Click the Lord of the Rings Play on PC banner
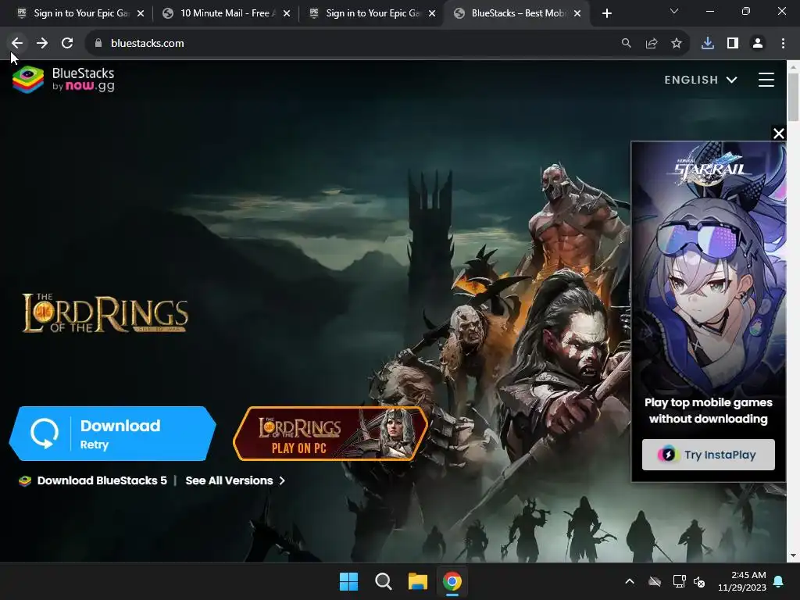800x600 pixels. [x=330, y=434]
